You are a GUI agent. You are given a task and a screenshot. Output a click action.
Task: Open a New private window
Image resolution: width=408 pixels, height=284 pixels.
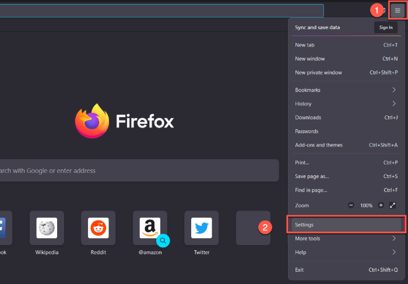click(346, 73)
